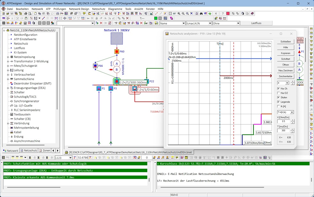
Task: Click the open file folder toolbar icon
Action: (x=7, y=14)
